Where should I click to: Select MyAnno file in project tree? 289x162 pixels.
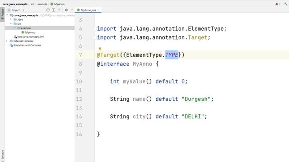pyautogui.click(x=30, y=32)
